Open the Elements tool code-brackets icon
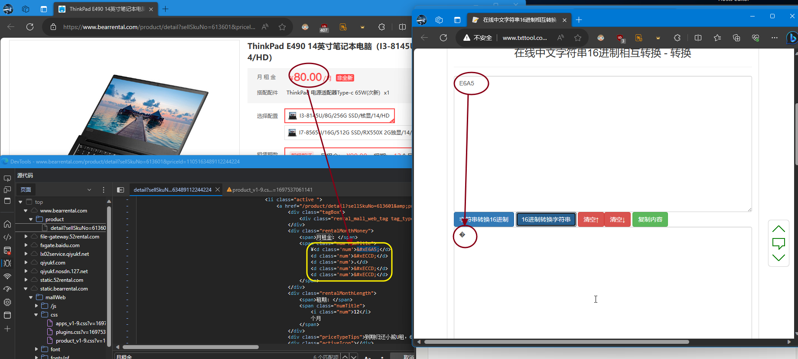The image size is (798, 359). coord(7,237)
